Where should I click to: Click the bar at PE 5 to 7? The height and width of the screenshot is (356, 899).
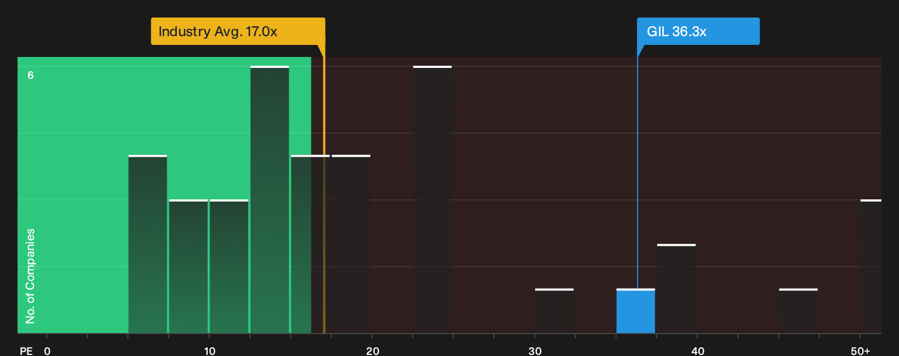coord(147,244)
